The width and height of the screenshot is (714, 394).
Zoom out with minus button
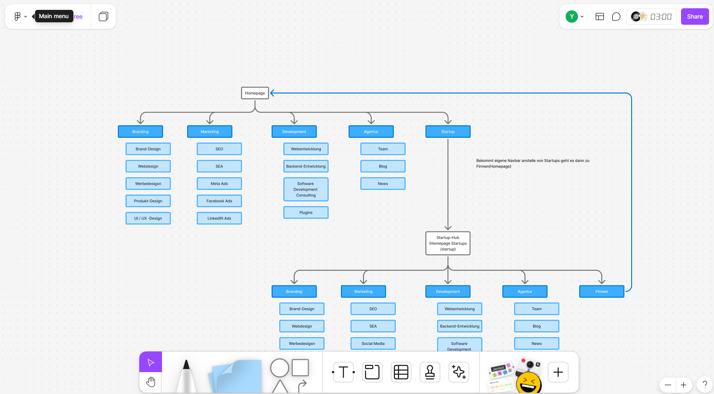(668, 385)
